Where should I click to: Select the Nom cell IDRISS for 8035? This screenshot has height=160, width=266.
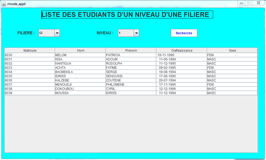point(80,76)
